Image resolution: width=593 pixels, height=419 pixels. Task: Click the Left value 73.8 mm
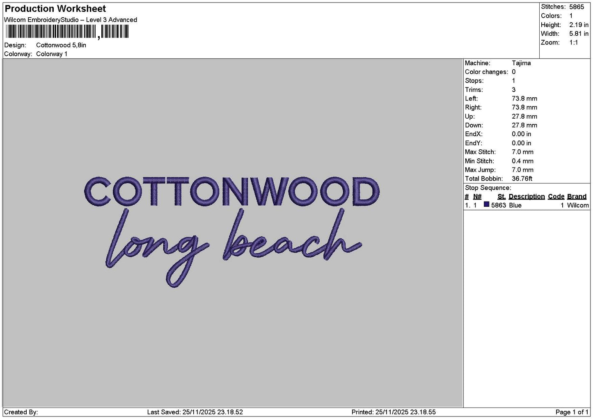point(524,99)
